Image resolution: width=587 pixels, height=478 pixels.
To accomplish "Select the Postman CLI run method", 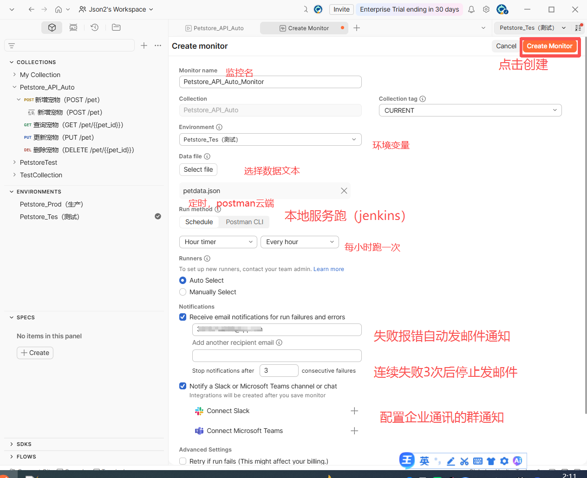I will pos(245,222).
